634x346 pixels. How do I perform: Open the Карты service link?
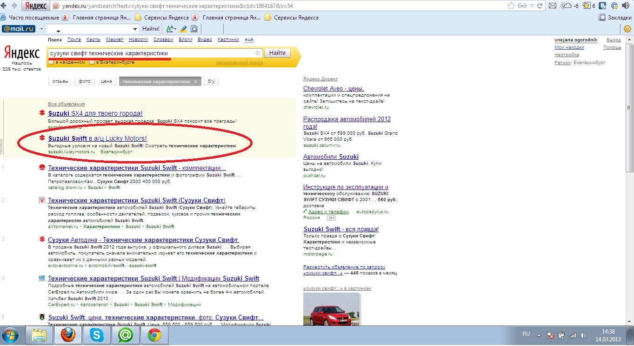(93, 39)
